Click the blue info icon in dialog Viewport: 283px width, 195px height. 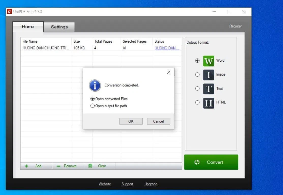(95, 85)
